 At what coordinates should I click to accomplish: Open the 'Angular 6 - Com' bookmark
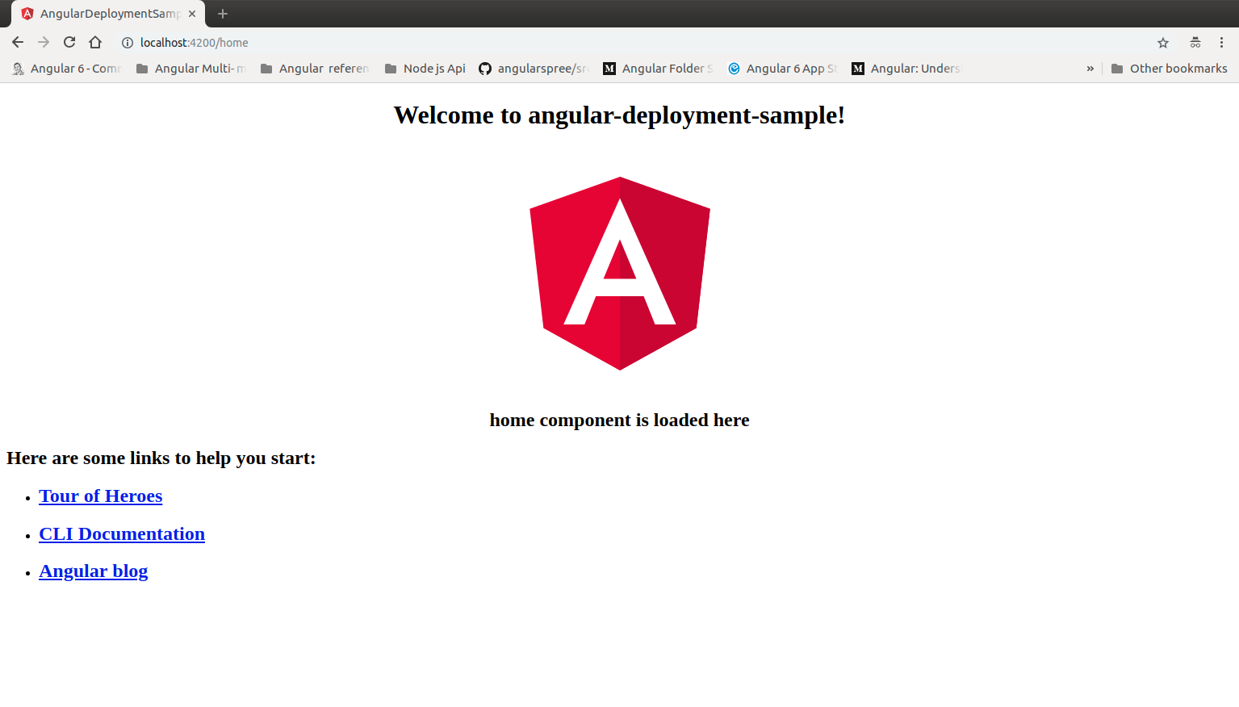67,69
